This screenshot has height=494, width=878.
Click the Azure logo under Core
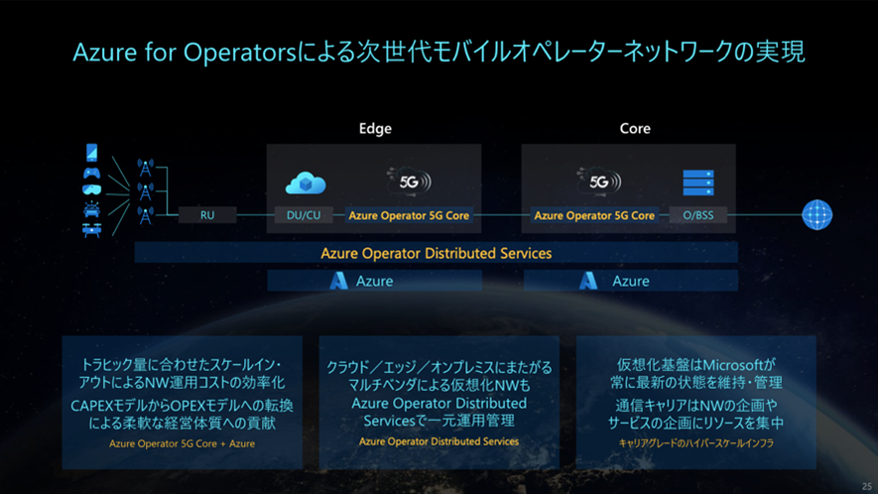coord(588,281)
